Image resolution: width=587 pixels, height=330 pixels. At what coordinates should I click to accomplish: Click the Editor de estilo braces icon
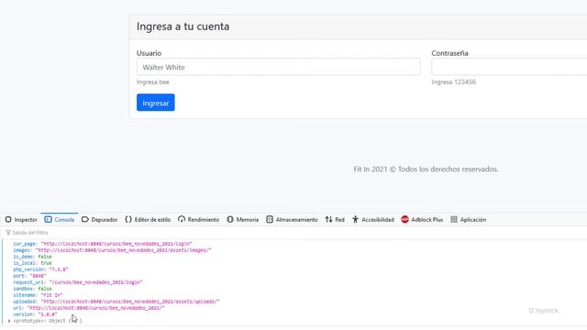[x=128, y=220]
